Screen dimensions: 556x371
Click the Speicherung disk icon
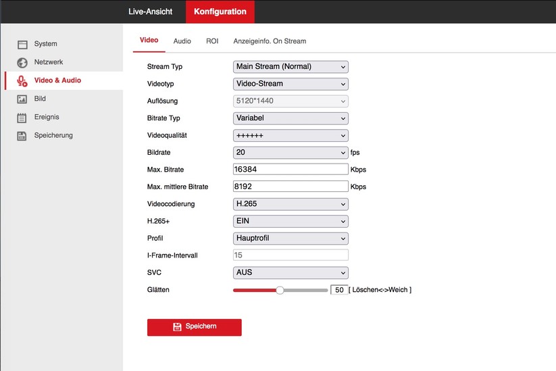(22, 136)
